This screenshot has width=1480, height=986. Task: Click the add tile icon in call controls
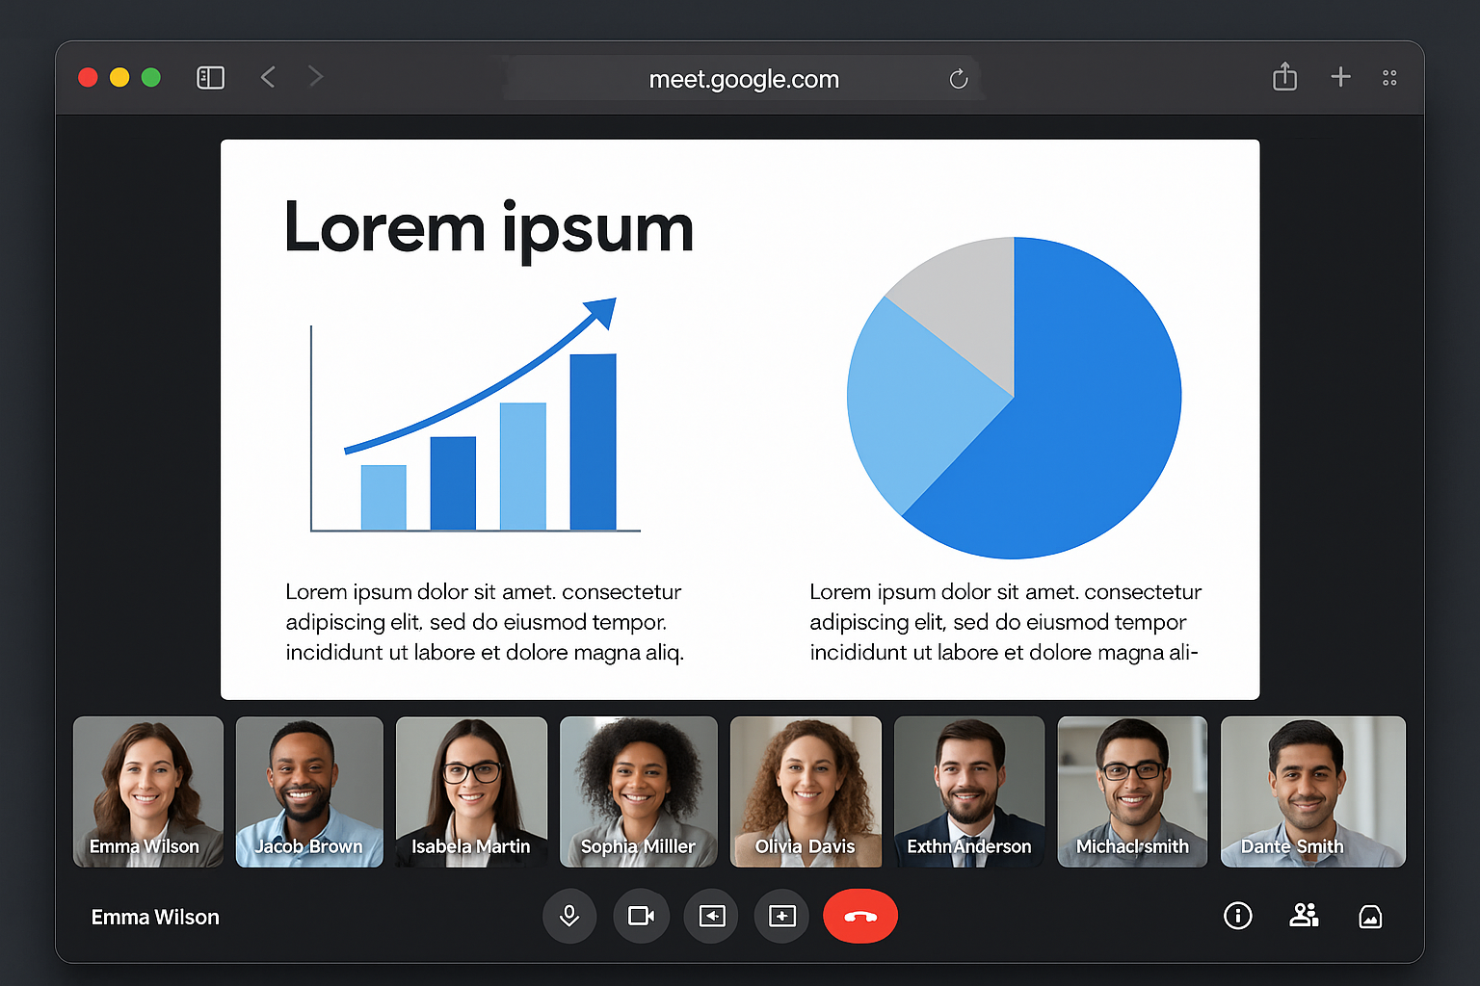point(781,916)
